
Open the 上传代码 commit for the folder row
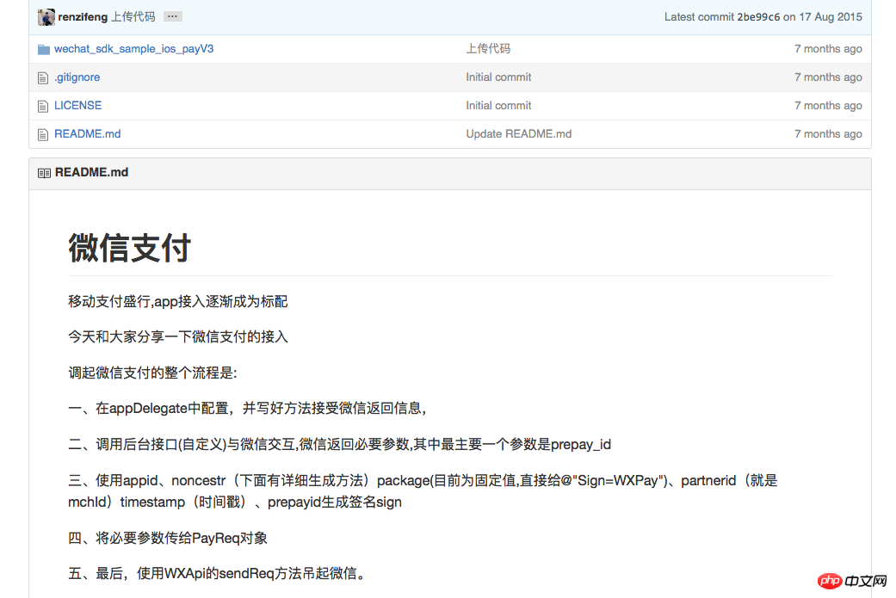pyautogui.click(x=488, y=49)
